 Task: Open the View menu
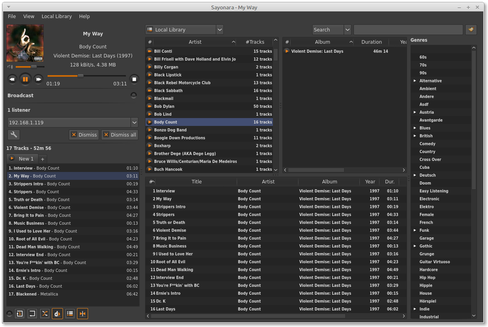point(28,16)
